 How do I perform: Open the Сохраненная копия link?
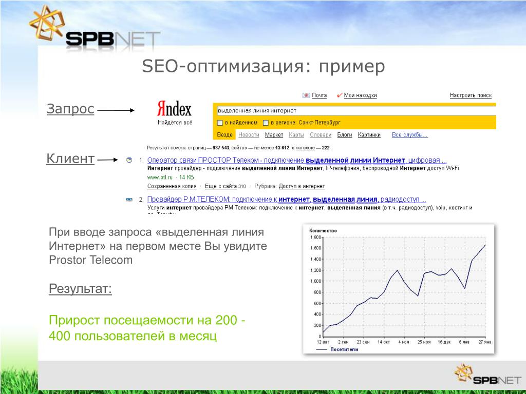pos(172,186)
